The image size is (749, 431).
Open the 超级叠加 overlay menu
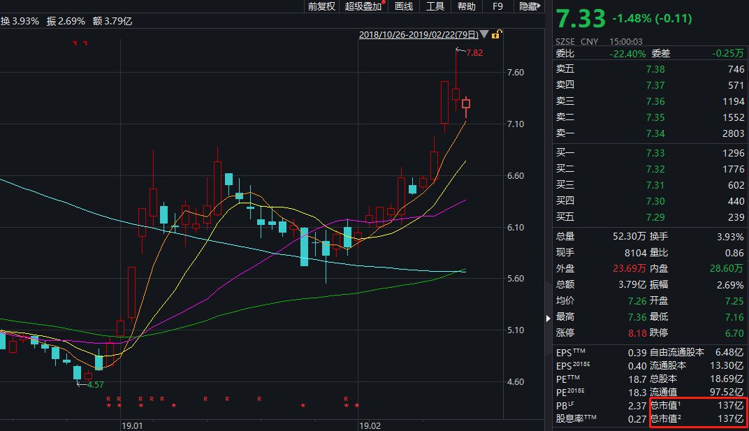click(363, 6)
